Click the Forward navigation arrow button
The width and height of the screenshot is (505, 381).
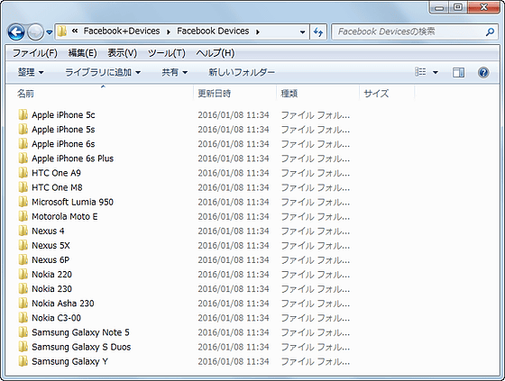[35, 32]
